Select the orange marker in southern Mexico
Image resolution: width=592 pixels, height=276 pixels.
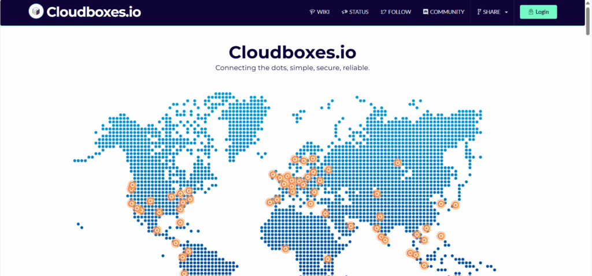coord(157,230)
